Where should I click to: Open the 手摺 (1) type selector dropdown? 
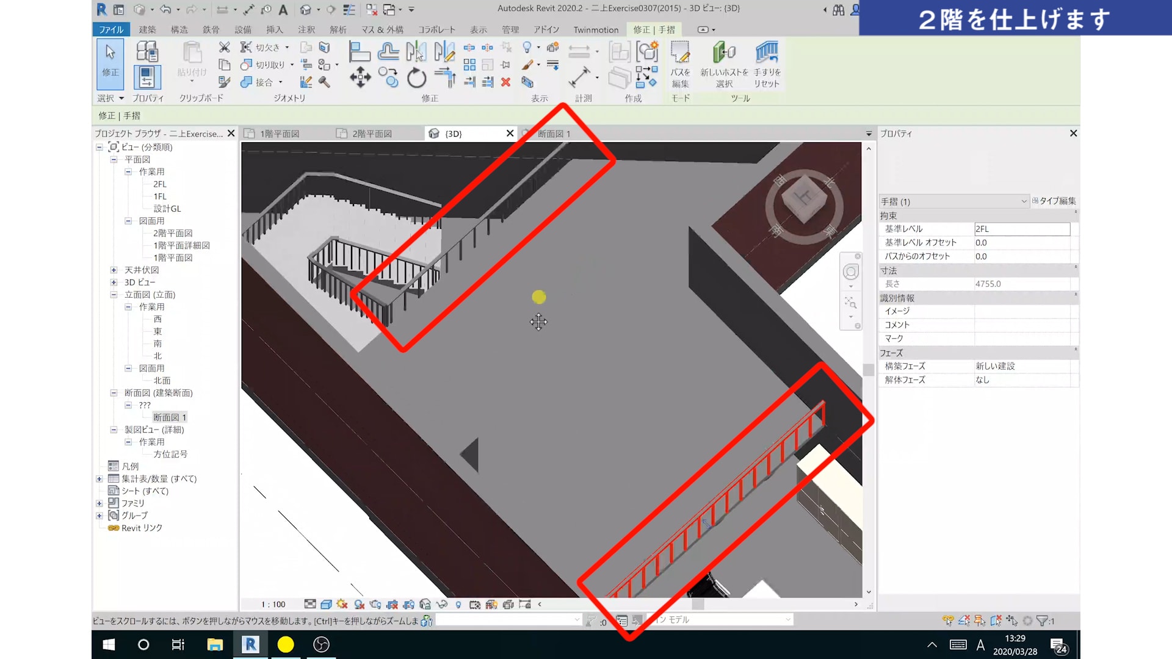click(x=1024, y=201)
